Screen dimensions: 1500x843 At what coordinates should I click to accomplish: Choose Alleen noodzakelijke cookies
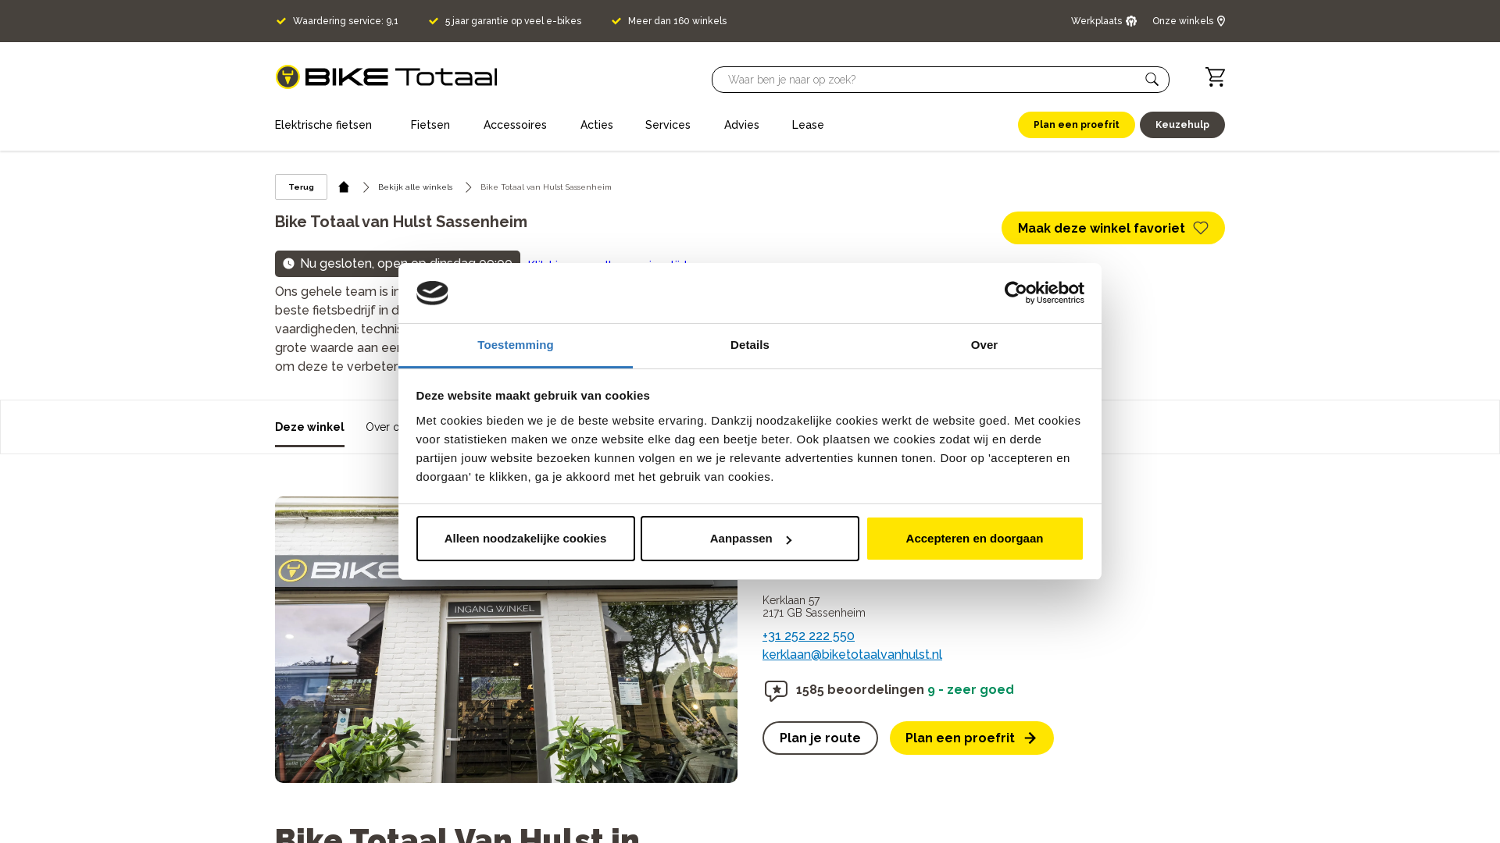click(525, 539)
